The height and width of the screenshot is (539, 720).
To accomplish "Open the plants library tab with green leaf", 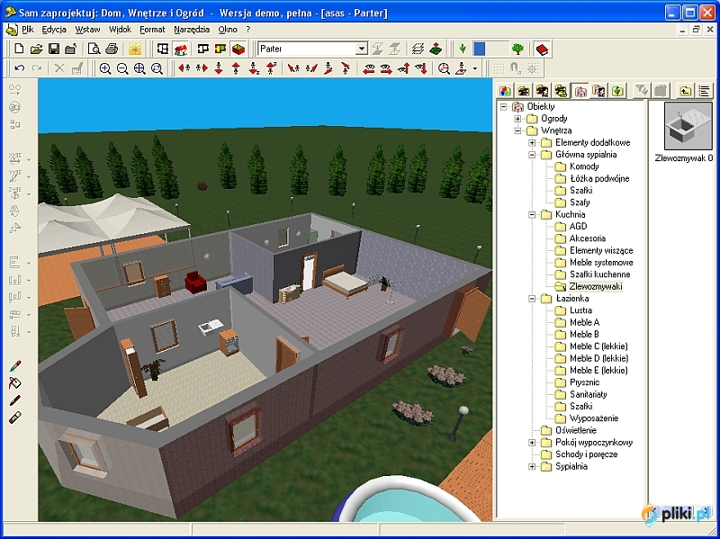I will click(x=617, y=91).
